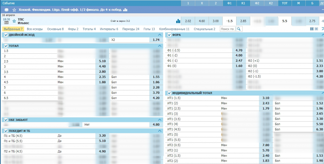Viewport: 324px width, 164px height.
Task: Click the search magnifier icon
Action: tap(239, 29)
